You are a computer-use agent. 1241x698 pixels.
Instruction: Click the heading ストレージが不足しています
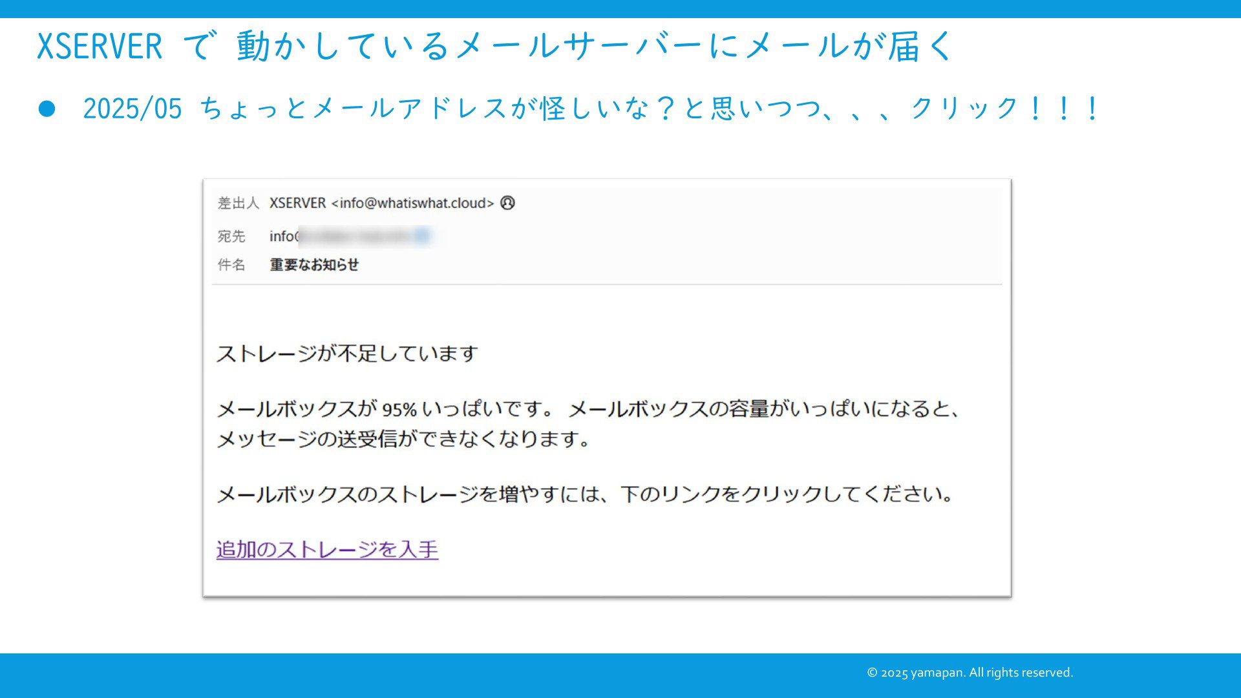pyautogui.click(x=347, y=354)
